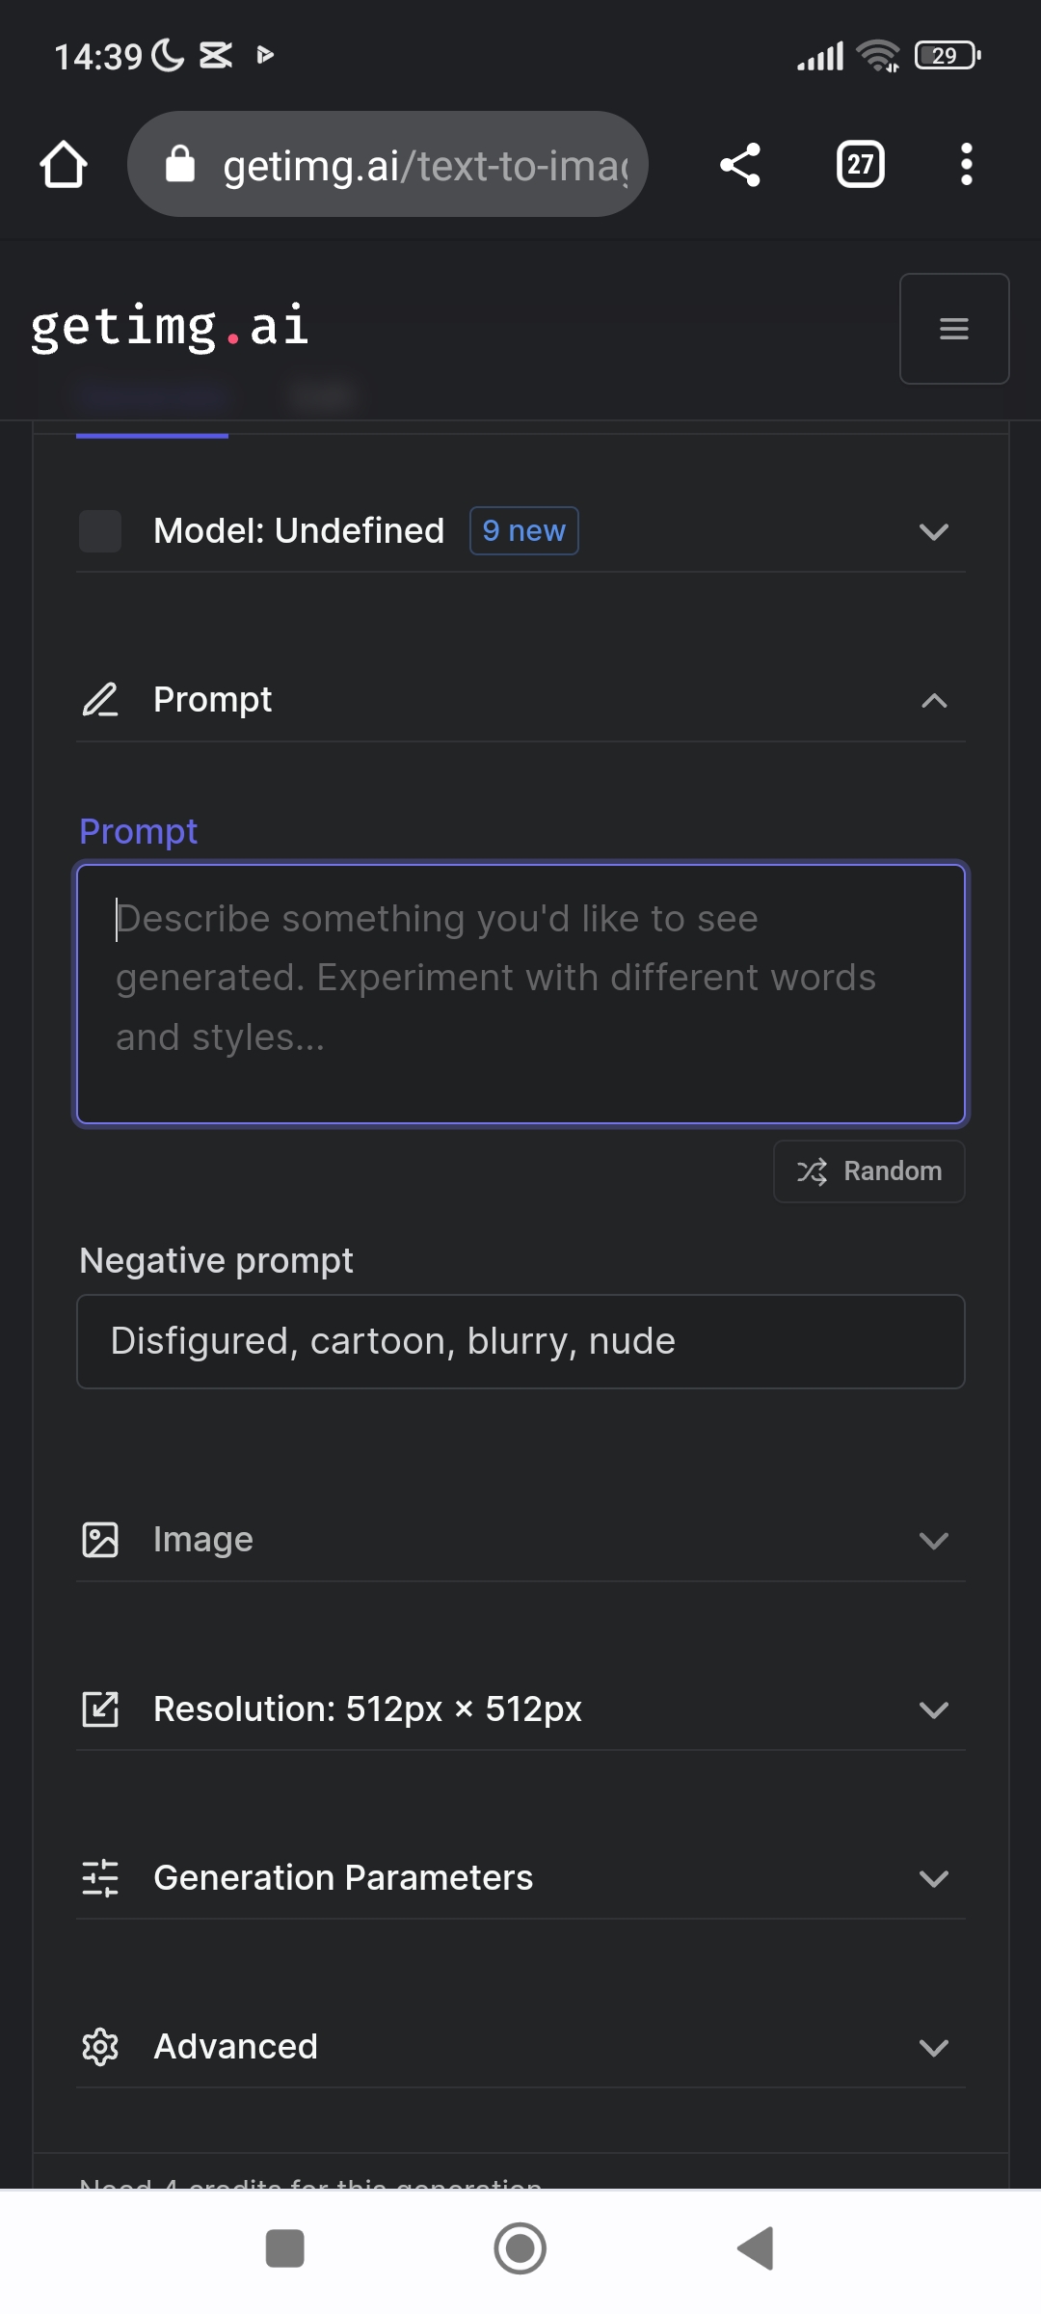Expand the Resolution section chevron
This screenshot has width=1041, height=2314.
point(933,1709)
